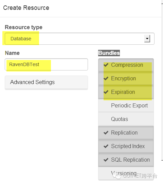Enable the Versioning bundle

coord(126,173)
